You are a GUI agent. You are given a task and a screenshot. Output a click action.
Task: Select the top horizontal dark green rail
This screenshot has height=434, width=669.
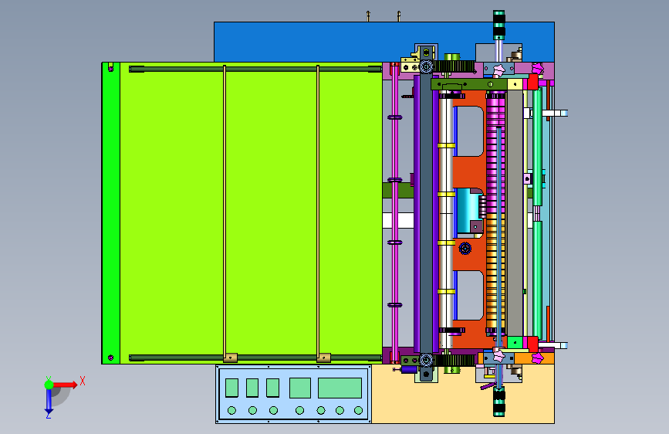255,69
